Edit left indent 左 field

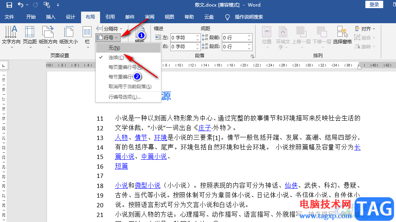(x=183, y=38)
